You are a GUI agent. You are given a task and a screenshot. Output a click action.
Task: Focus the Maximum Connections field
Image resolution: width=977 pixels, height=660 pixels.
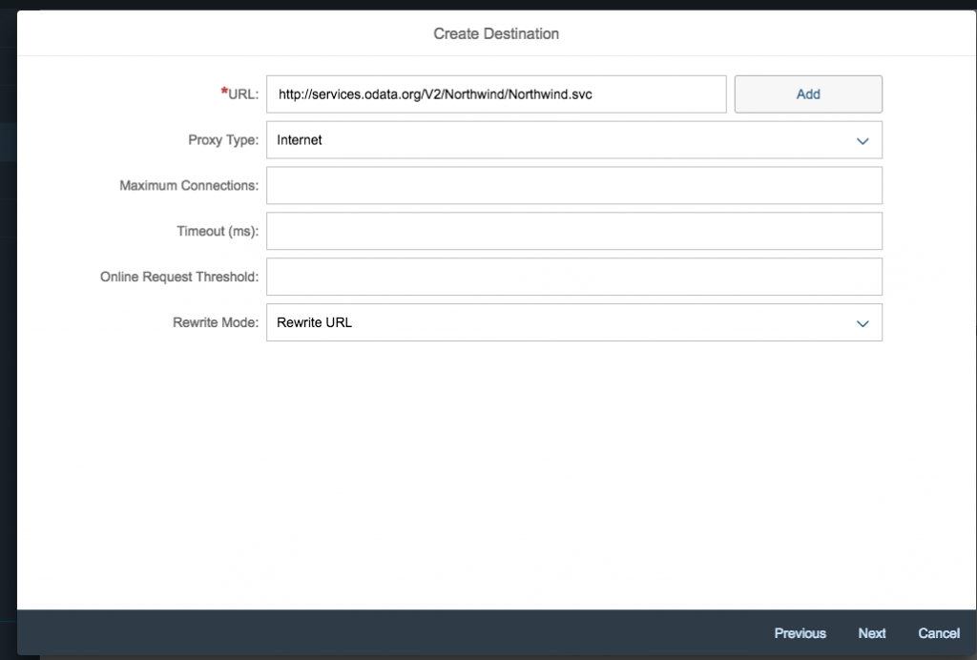[x=573, y=186]
